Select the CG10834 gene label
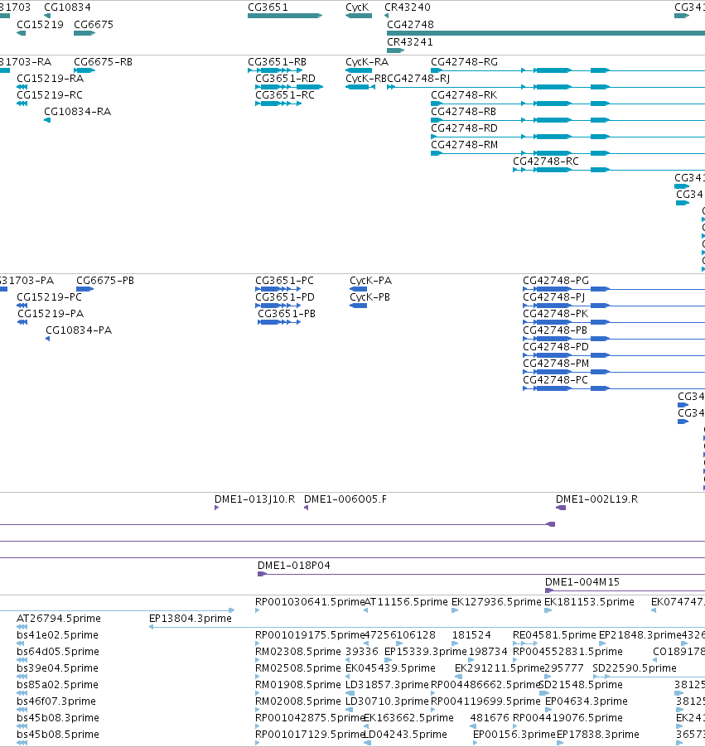 [67, 7]
